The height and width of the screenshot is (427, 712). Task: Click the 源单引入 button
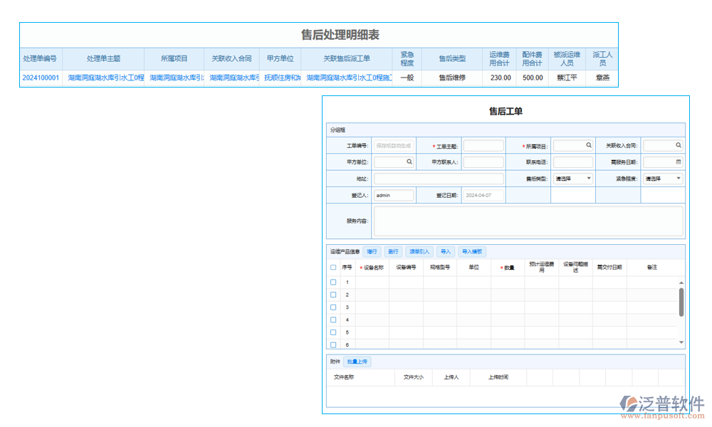[x=419, y=251]
